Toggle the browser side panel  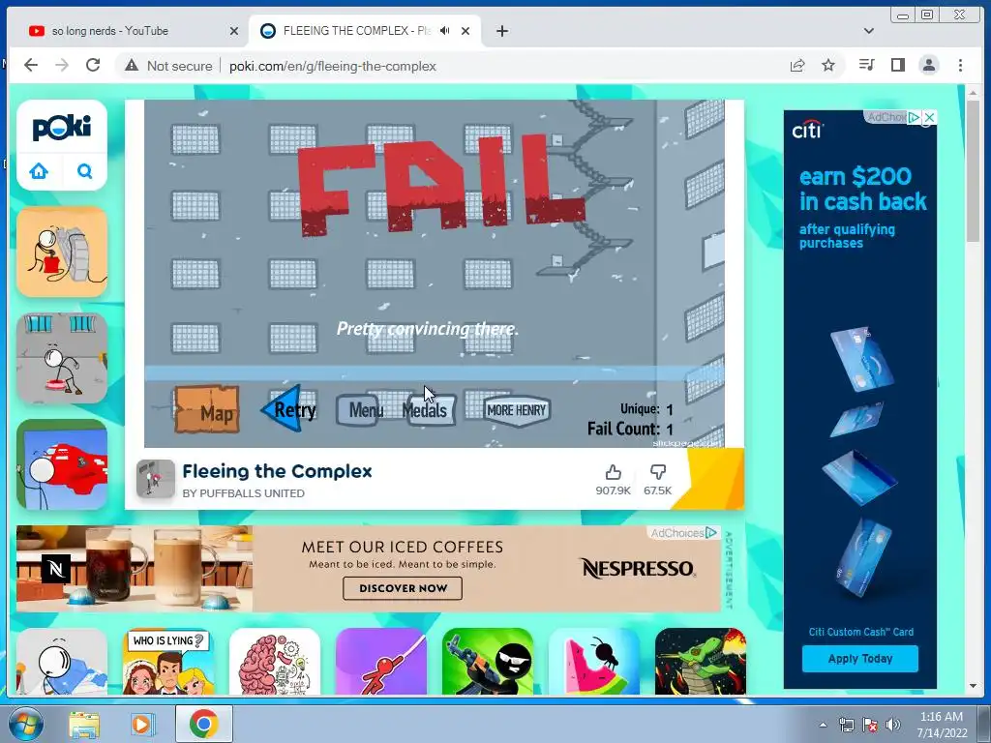897,65
